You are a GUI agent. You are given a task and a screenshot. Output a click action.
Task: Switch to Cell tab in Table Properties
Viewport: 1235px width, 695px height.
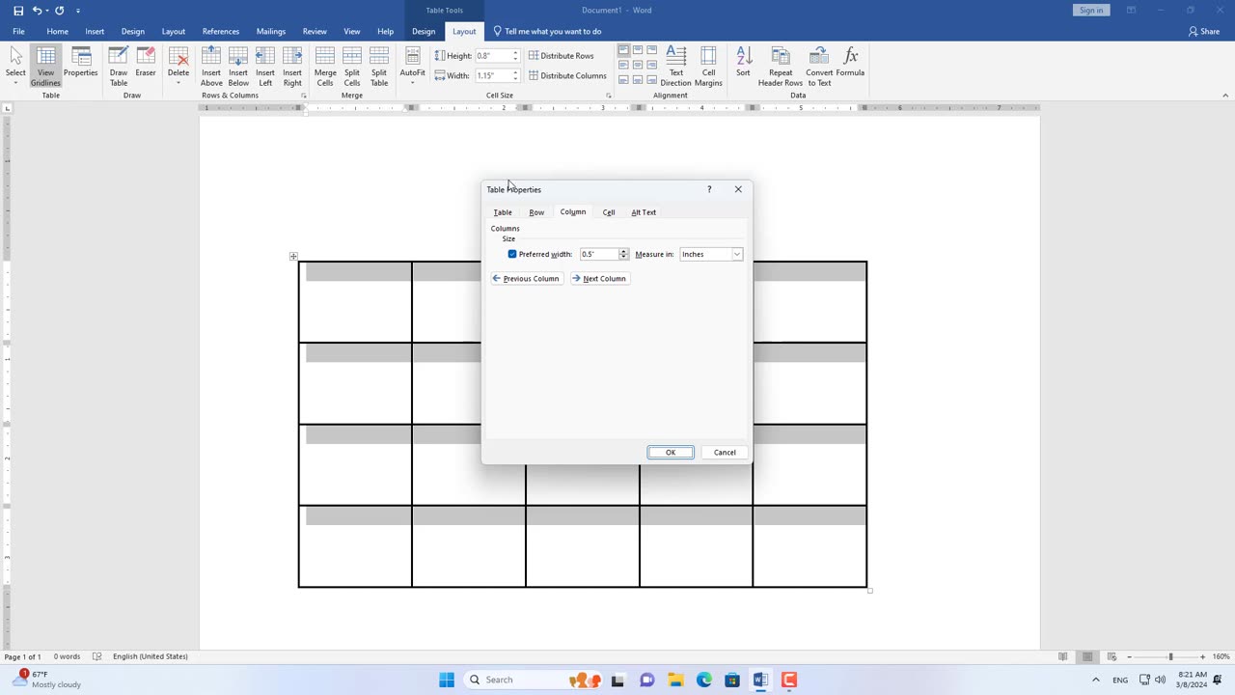click(609, 212)
